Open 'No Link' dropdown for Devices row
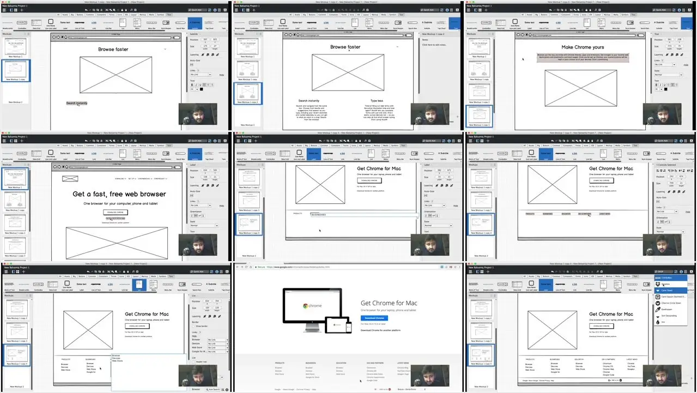Screen dimensions: 697x393 coord(217,343)
